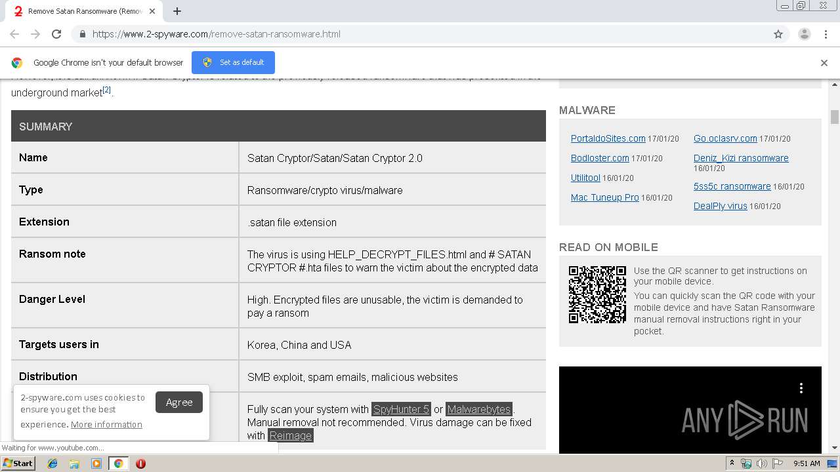Open the video options three-dot menu

801,388
